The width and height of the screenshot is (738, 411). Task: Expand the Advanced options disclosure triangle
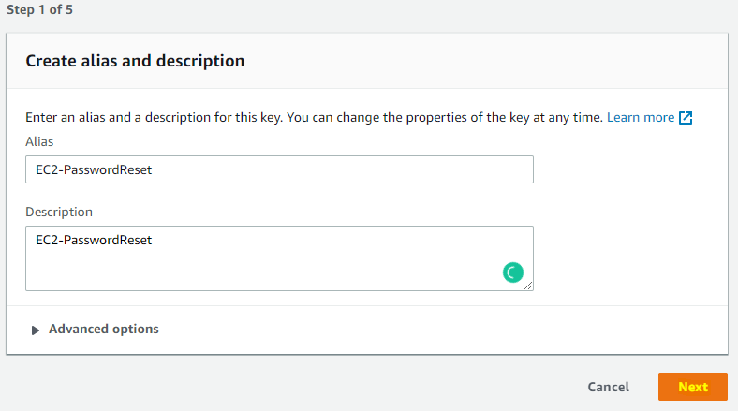pos(35,330)
